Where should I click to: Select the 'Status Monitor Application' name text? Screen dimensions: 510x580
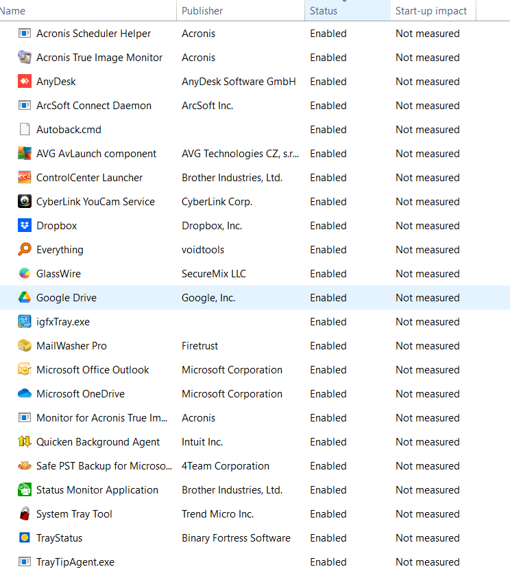pyautogui.click(x=97, y=490)
